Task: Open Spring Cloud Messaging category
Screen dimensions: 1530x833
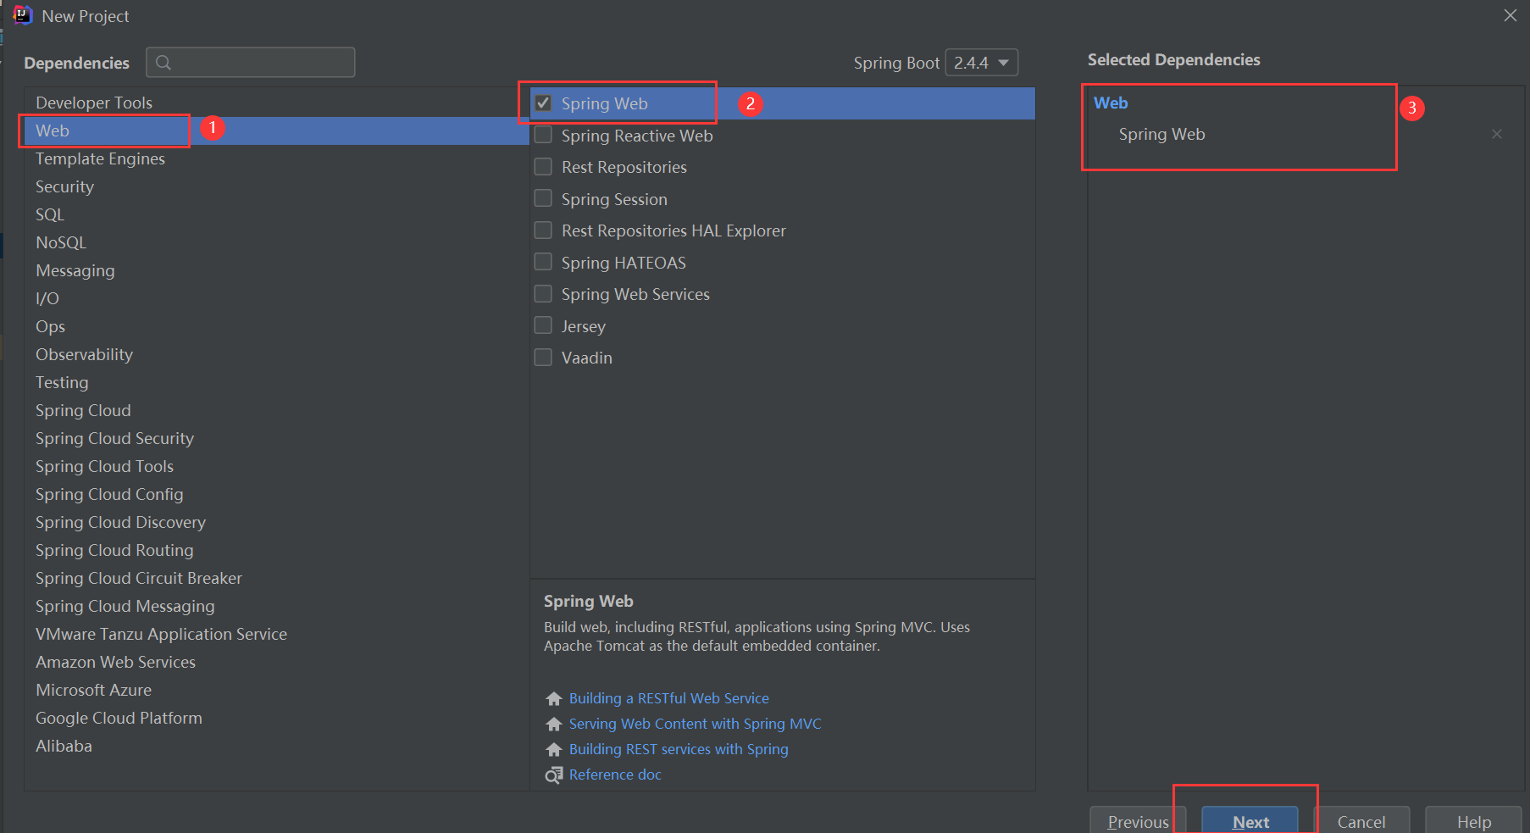Action: pyautogui.click(x=277, y=606)
